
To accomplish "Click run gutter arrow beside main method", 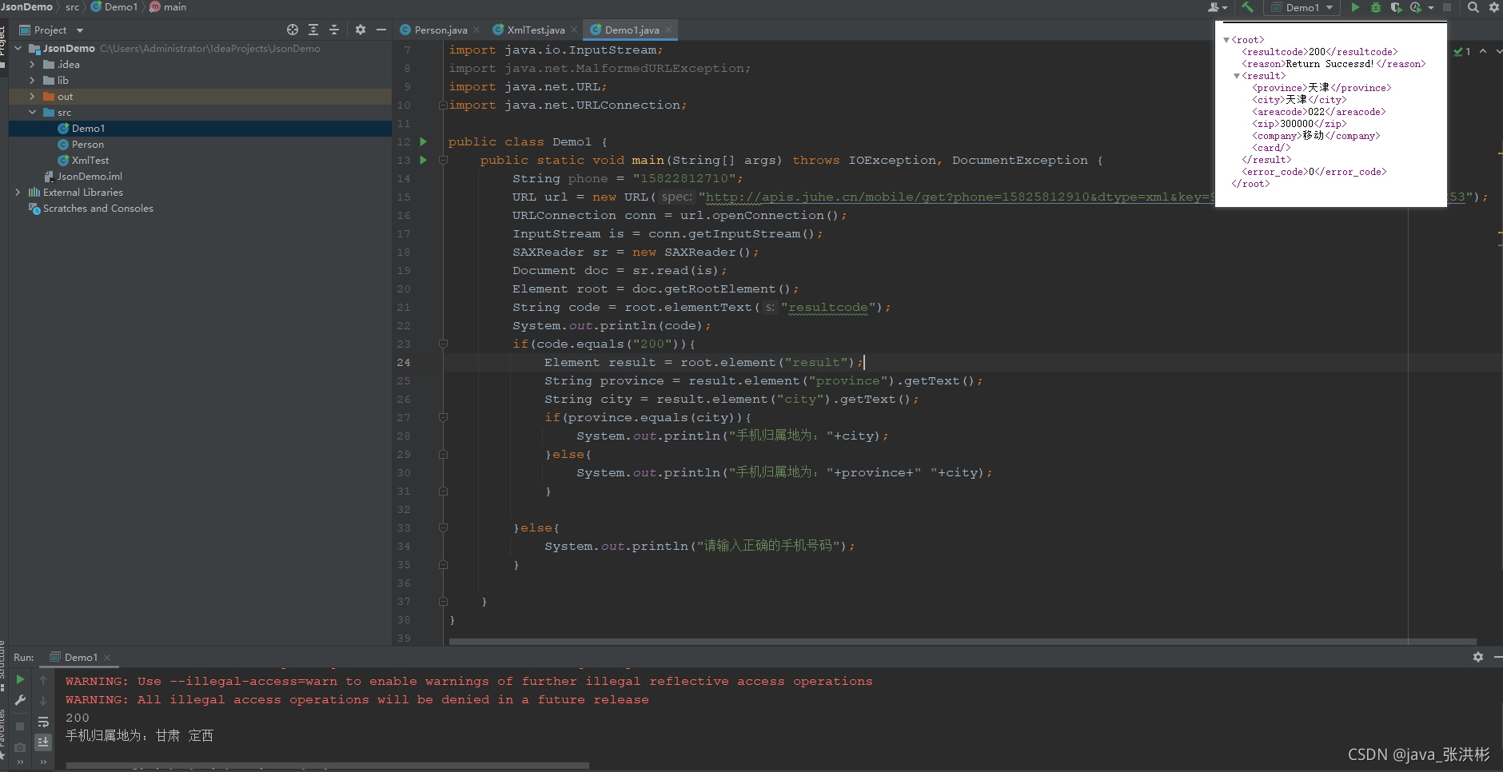I will (x=424, y=160).
